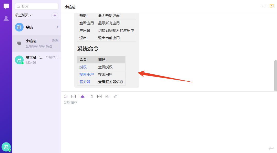
Task: Open text formatting with the TT icon
Action: tap(115, 96)
